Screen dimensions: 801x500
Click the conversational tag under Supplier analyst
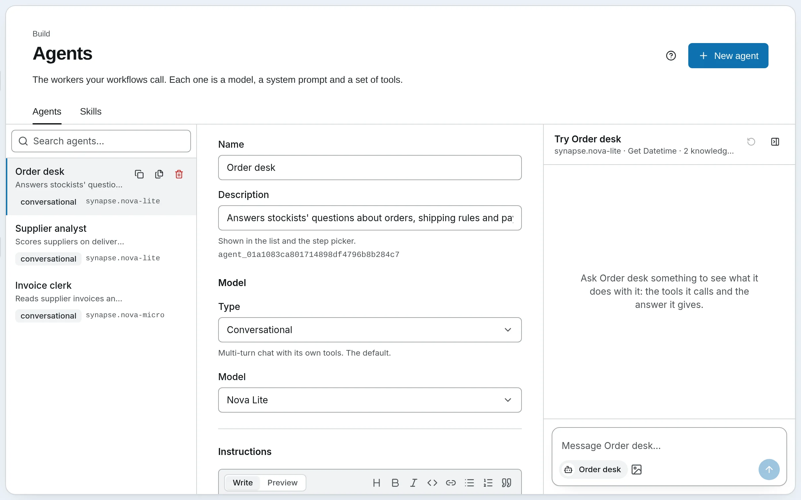point(48,259)
